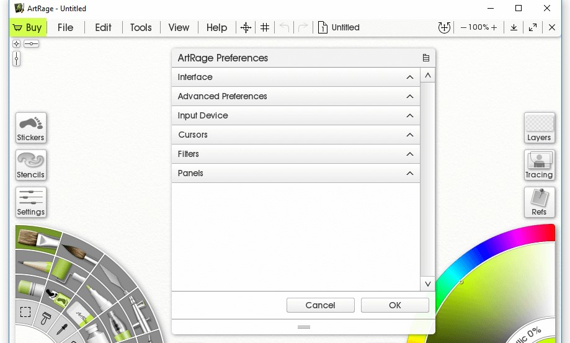Expand the Panels section
This screenshot has height=343, width=570.
(295, 173)
